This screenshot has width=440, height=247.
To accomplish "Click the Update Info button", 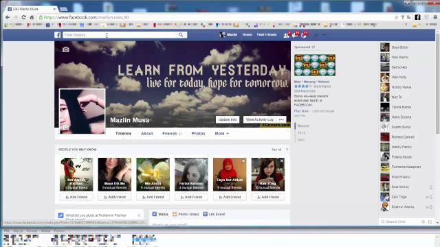I will click(228, 119).
